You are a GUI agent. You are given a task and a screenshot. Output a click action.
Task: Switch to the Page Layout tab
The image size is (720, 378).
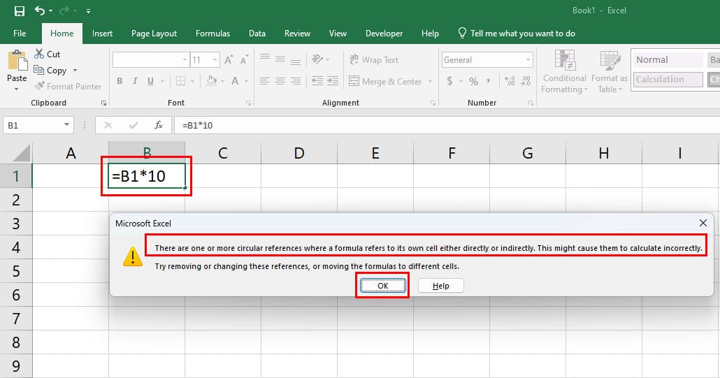154,34
